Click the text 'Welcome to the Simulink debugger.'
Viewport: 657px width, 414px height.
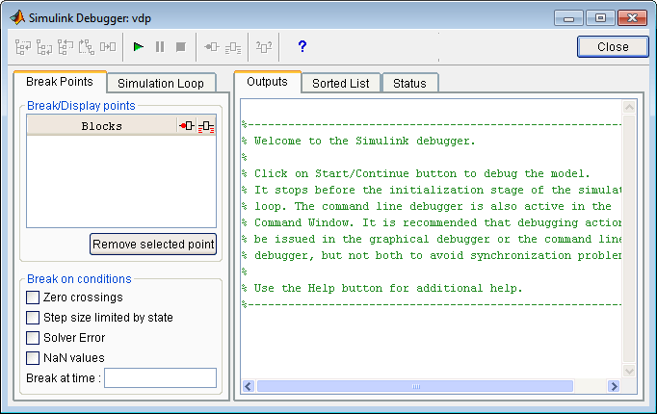(x=364, y=142)
